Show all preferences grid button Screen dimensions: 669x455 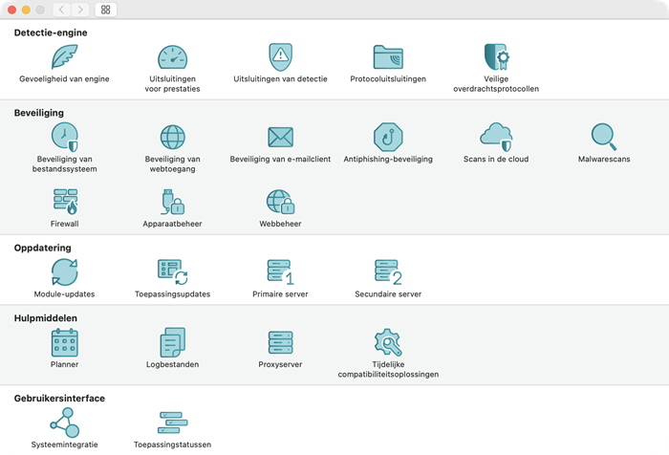pos(106,10)
